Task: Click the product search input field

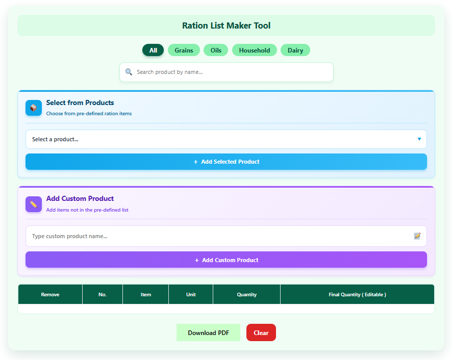Action: (x=227, y=72)
